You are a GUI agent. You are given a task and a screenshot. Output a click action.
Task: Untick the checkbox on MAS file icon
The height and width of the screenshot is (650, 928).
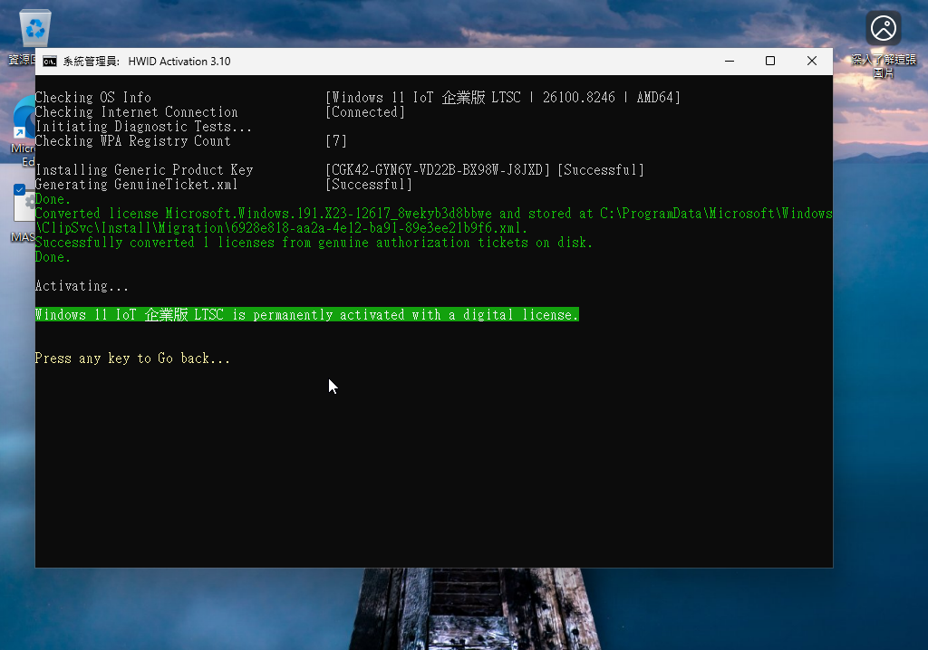19,190
